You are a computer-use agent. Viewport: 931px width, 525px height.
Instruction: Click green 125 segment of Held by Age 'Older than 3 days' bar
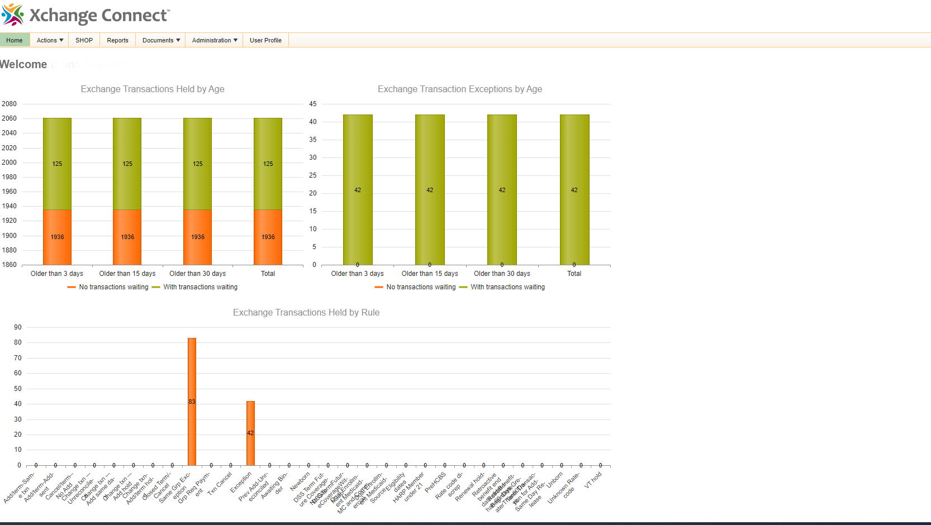click(x=57, y=164)
